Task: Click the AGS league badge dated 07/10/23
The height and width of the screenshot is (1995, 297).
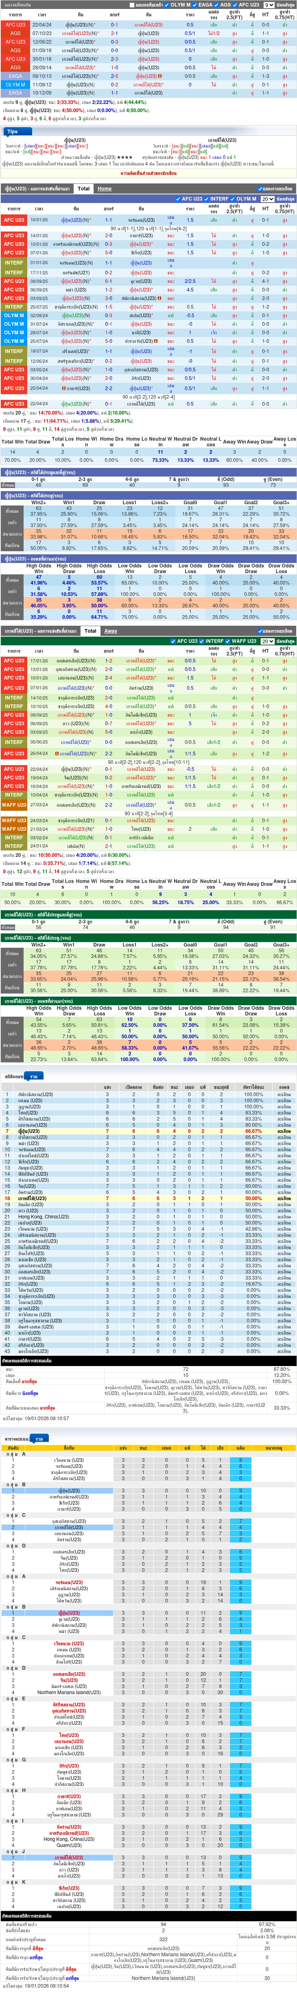Action: [15, 33]
